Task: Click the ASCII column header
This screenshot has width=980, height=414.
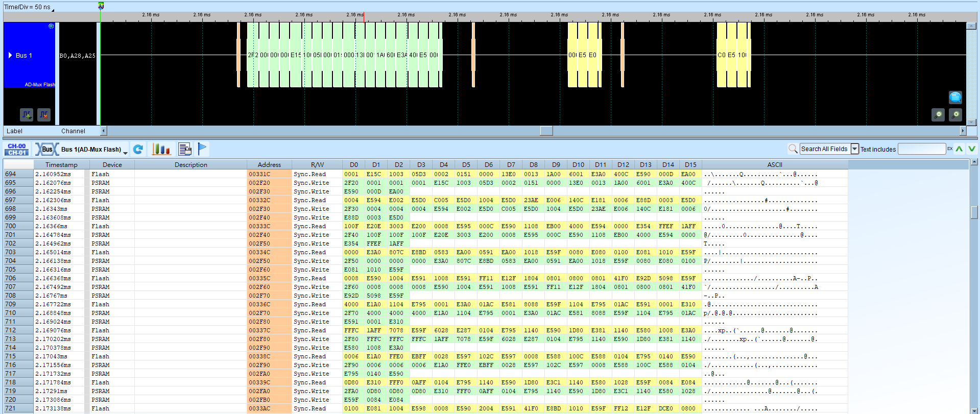Action: click(x=775, y=165)
